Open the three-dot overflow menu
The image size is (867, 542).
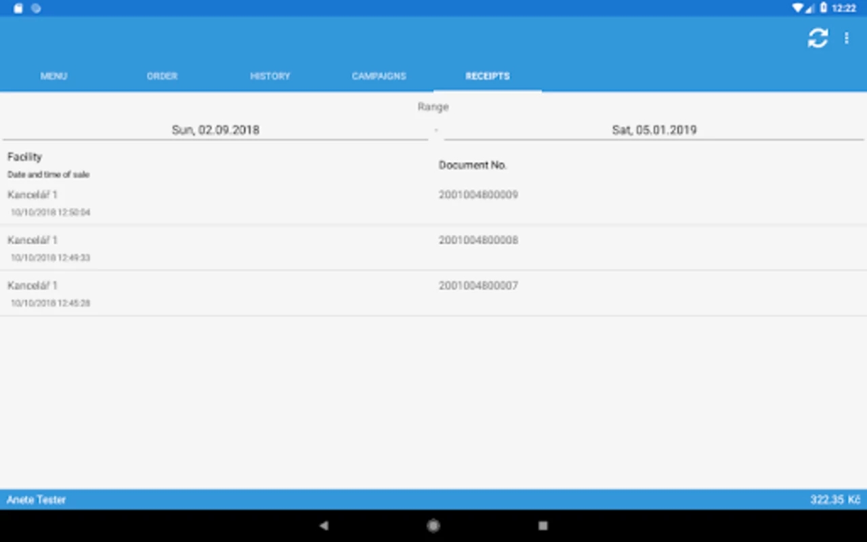pos(846,39)
